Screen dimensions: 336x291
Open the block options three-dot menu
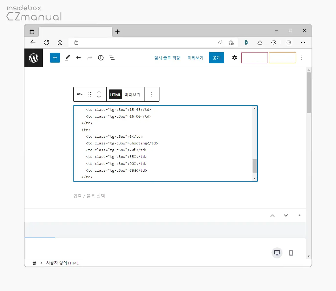tap(152, 94)
